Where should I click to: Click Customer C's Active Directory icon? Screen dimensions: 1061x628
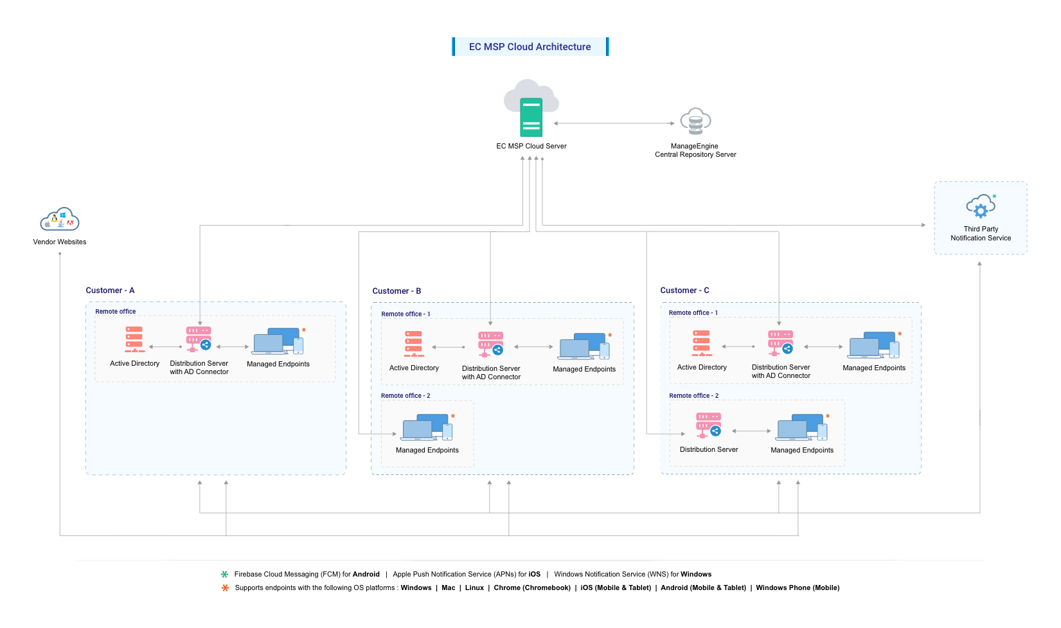click(701, 343)
